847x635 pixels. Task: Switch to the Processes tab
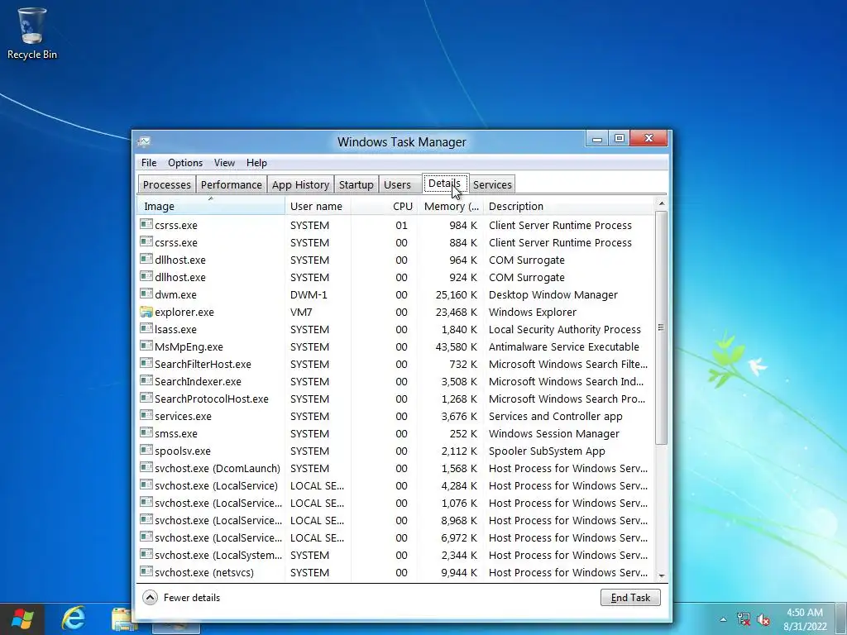click(167, 184)
